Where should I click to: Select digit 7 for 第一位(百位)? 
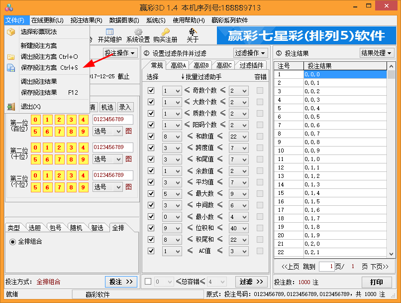pyautogui.click(x=59, y=132)
